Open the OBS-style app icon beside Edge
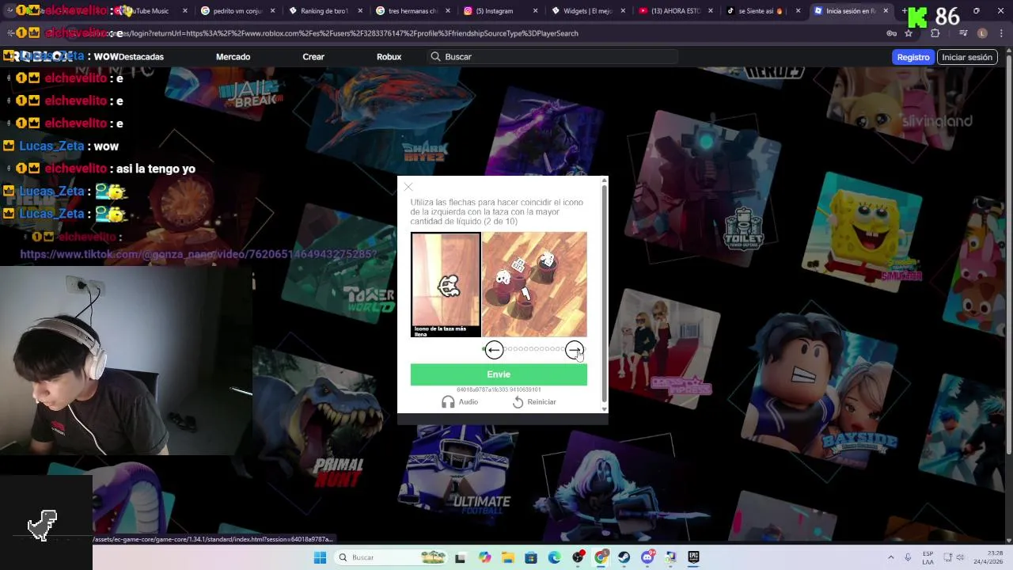Viewport: 1013px width, 570px height. (578, 557)
